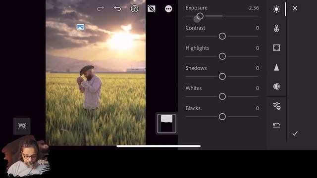Open the Effects square vignette icon

pos(276,48)
